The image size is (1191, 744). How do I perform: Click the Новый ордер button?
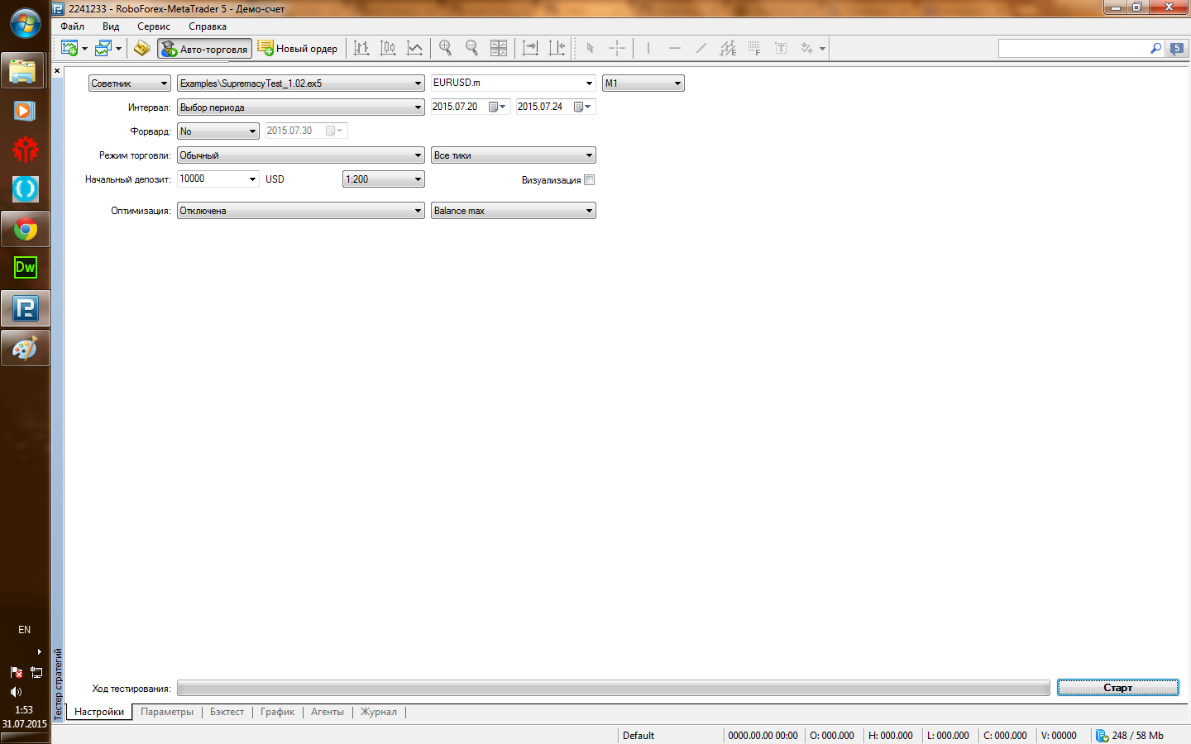point(298,49)
